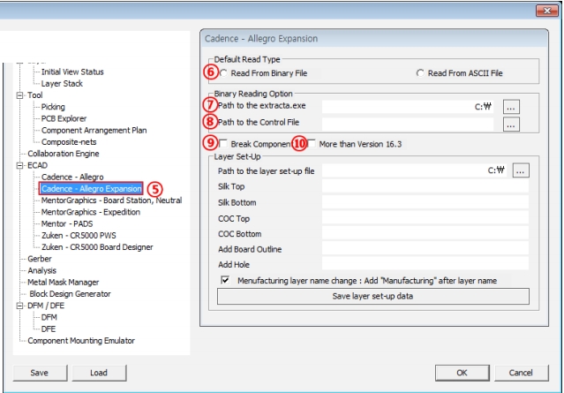Screen dimensions: 564x393
Task: Browse for extracta.exe path
Action: [511, 107]
